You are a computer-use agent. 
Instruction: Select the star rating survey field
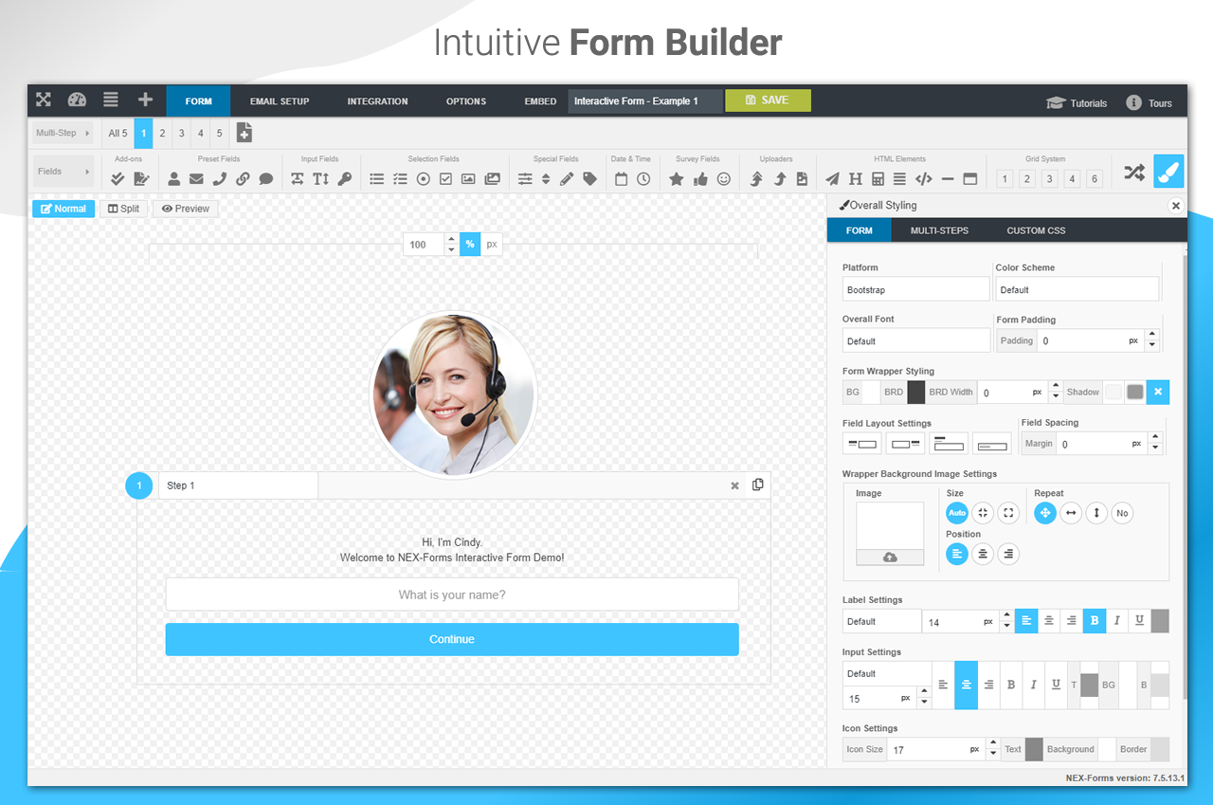[x=676, y=178]
